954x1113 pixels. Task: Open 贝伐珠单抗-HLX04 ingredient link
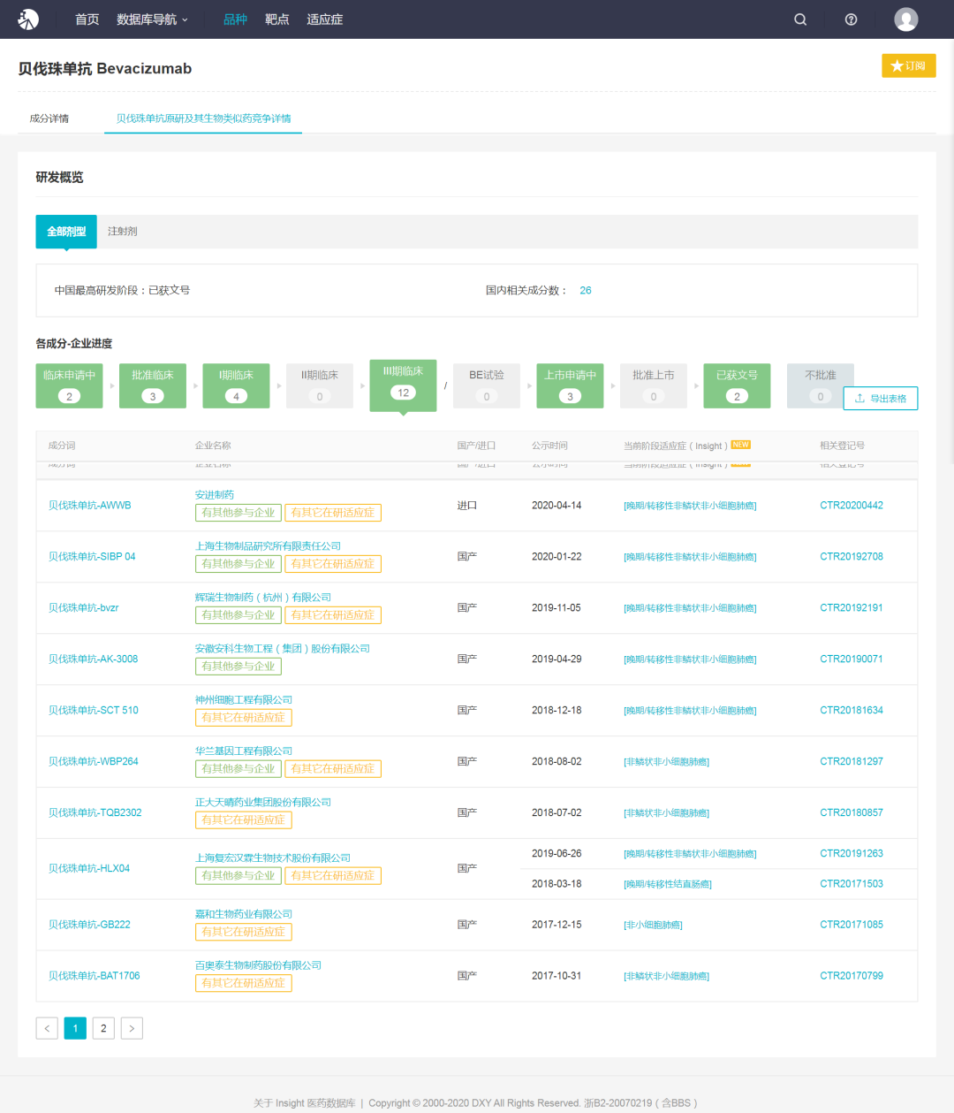pyautogui.click(x=89, y=869)
